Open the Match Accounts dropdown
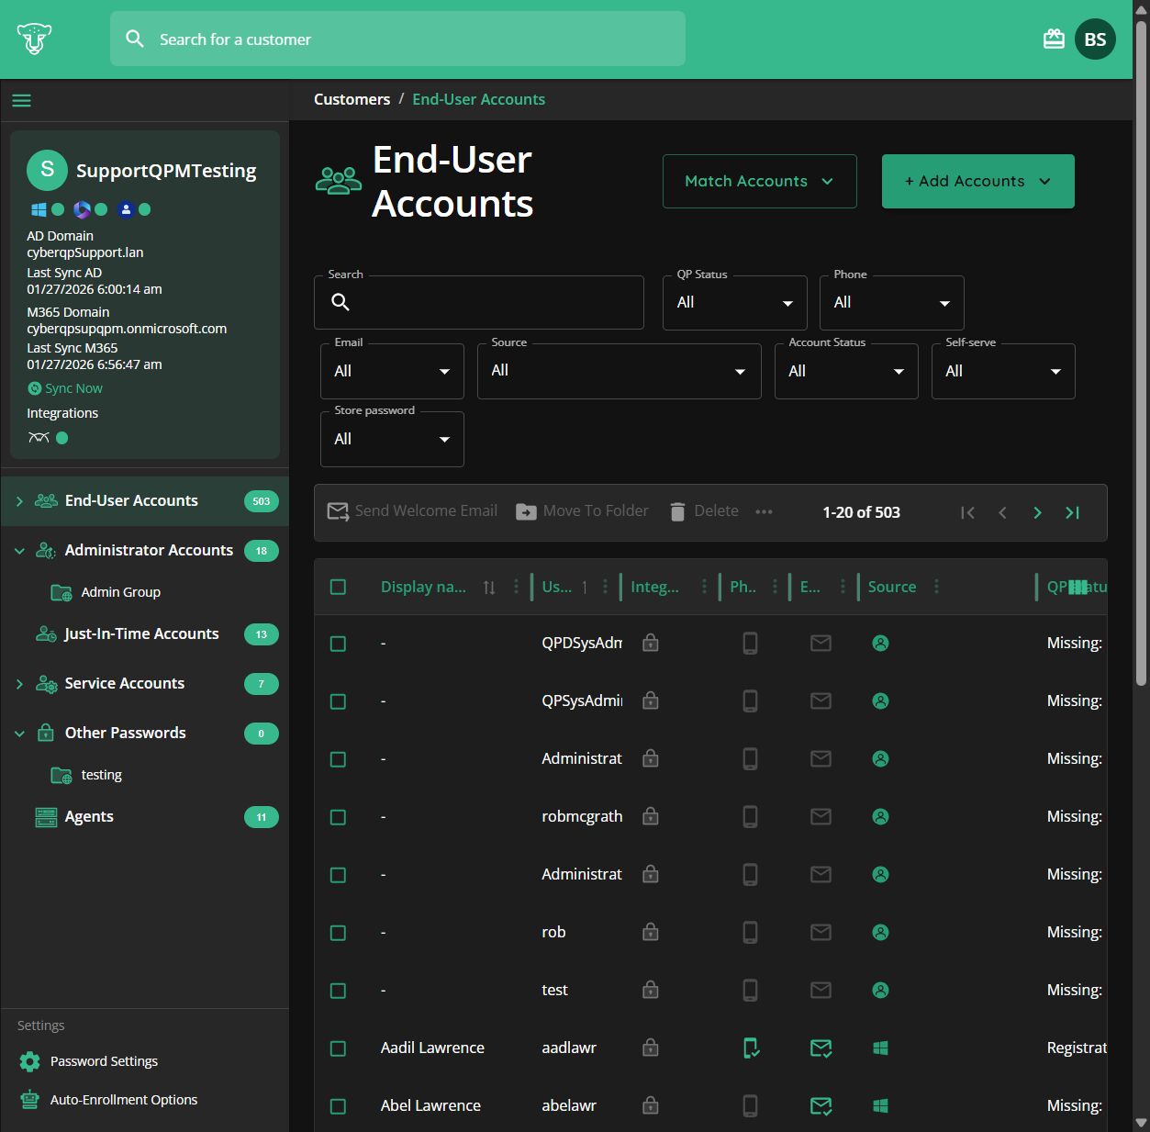Viewport: 1150px width, 1132px height. pos(760,181)
